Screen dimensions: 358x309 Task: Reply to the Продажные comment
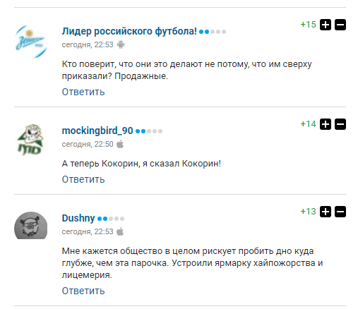pyautogui.click(x=83, y=92)
